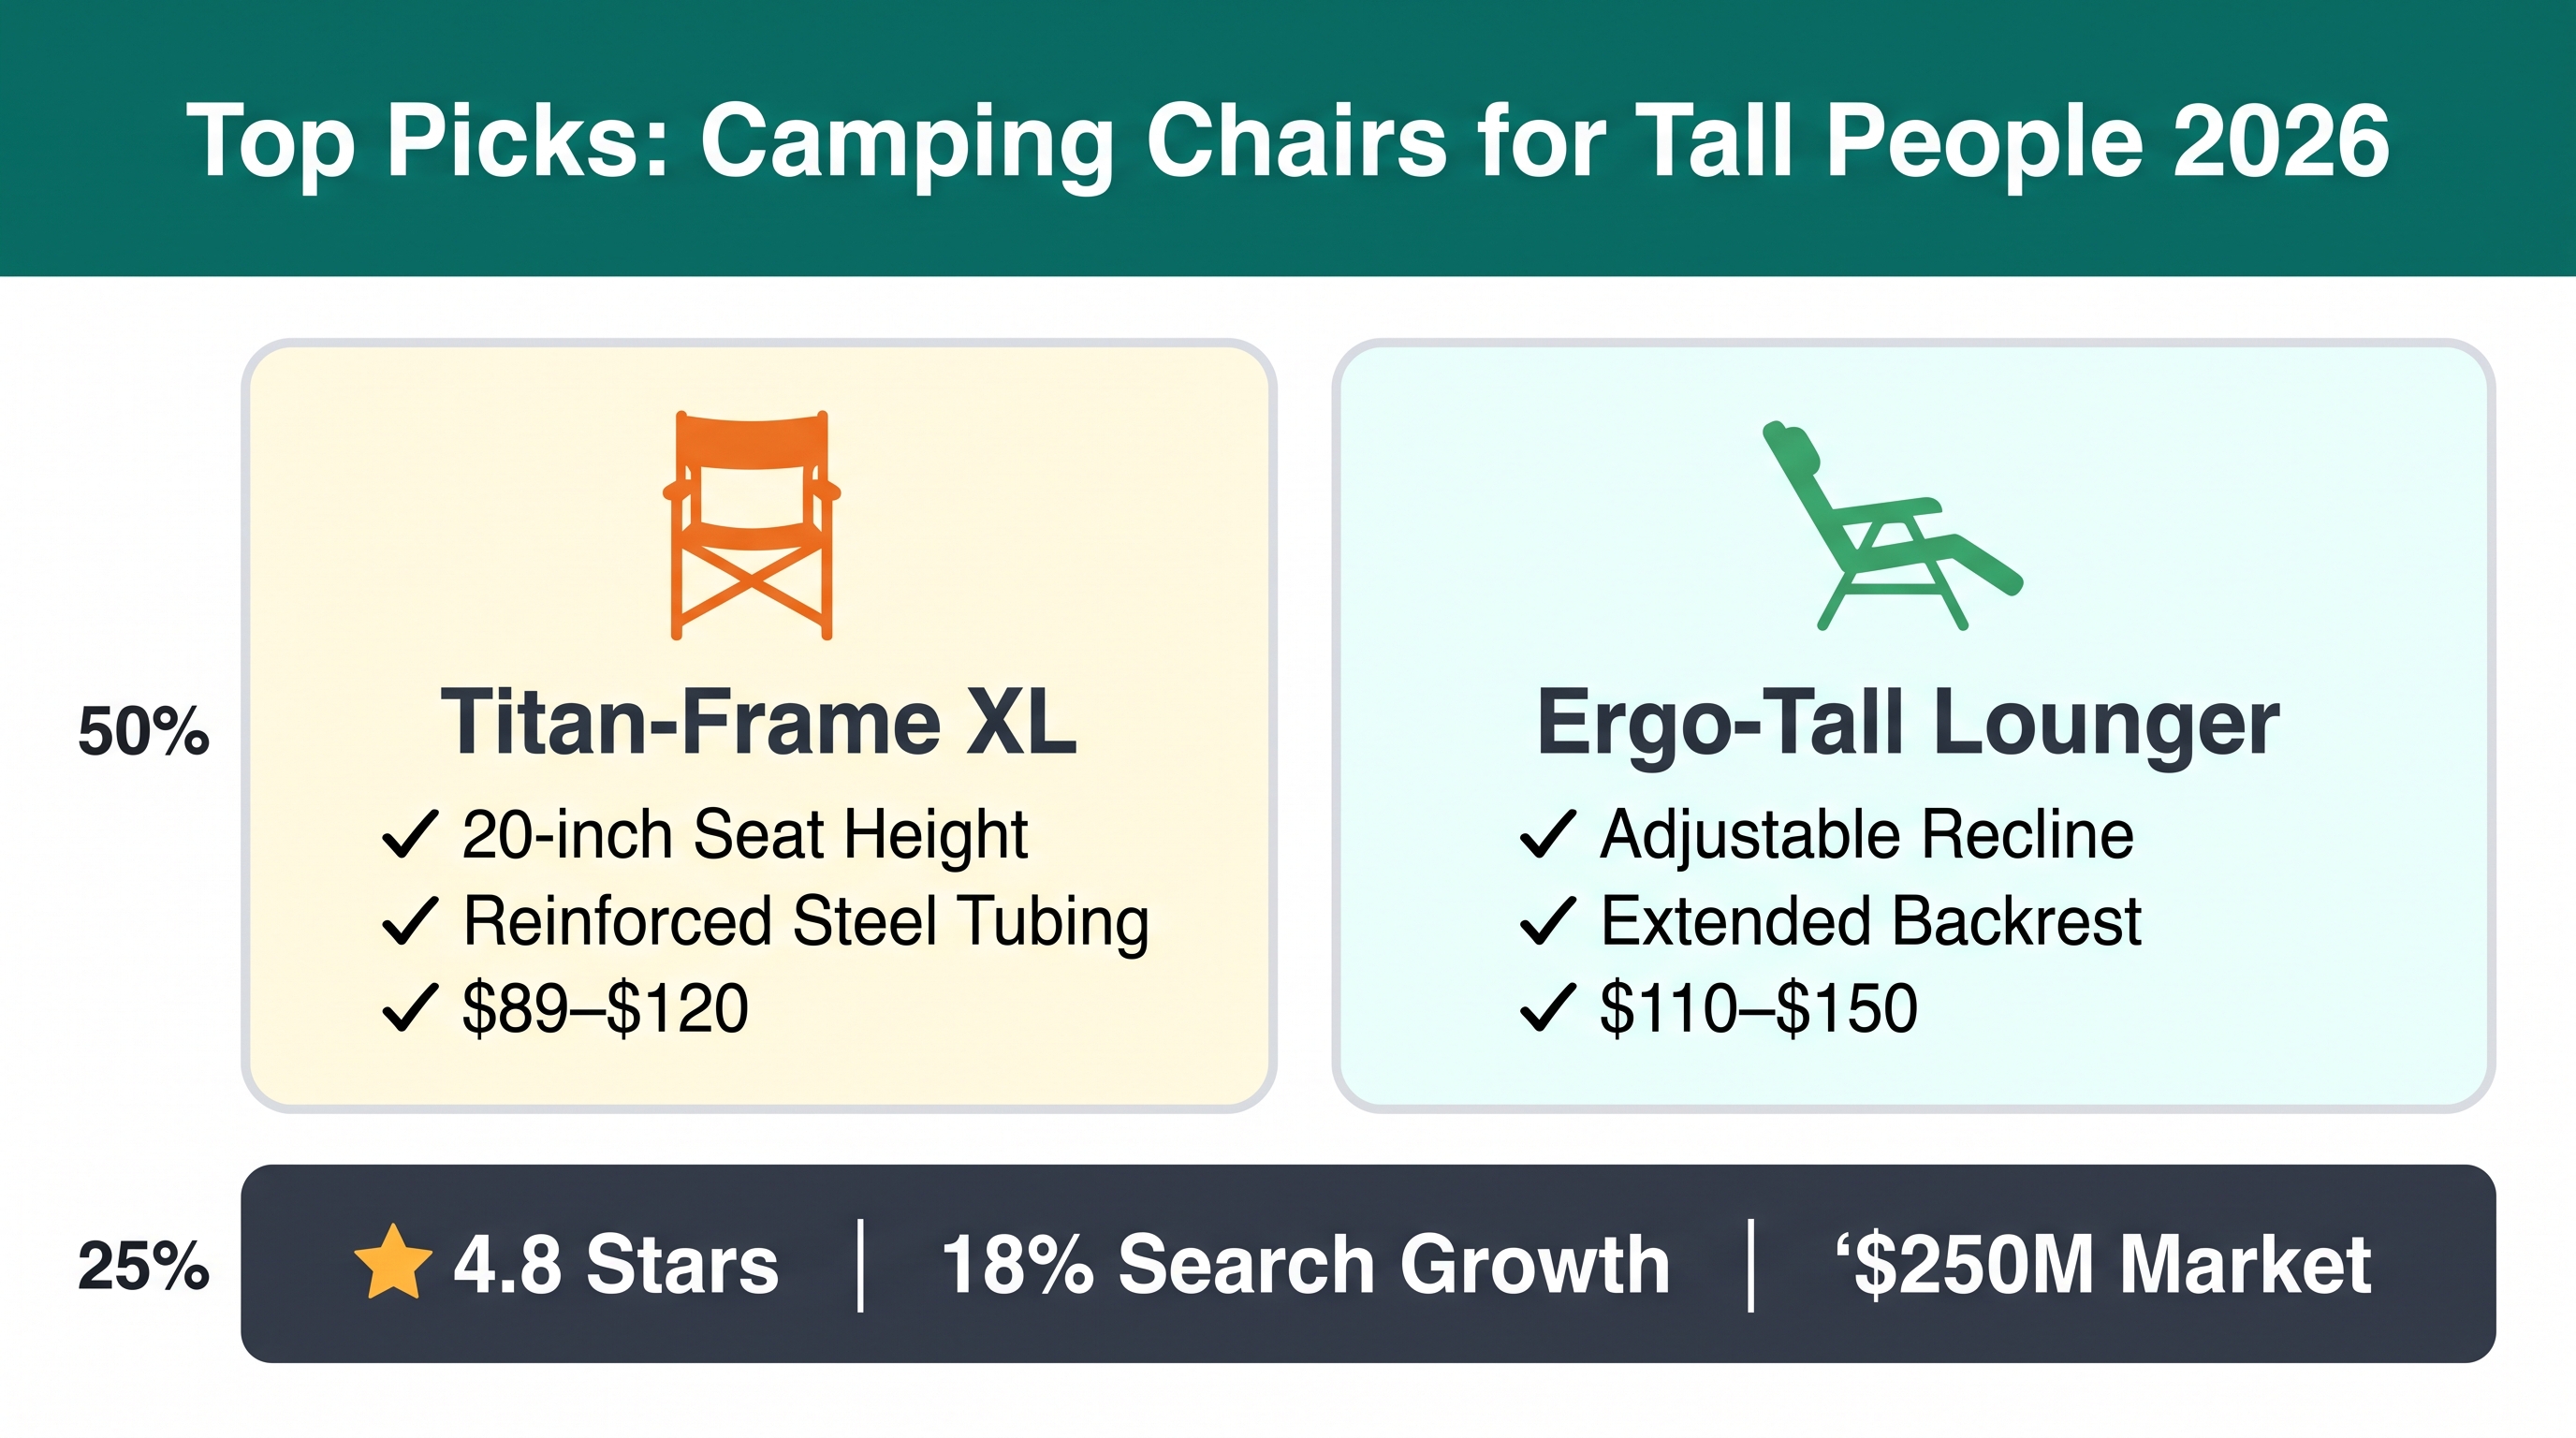Click the checkmark beside Extended Backrest

(x=1548, y=921)
